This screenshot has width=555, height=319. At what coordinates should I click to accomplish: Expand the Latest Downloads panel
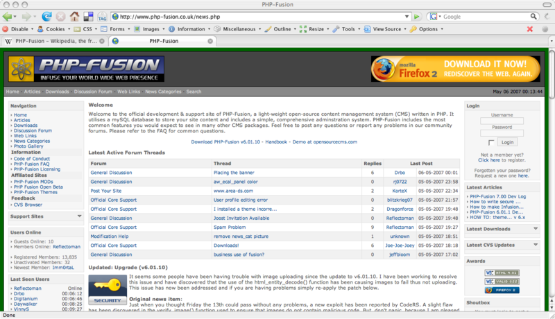click(x=536, y=229)
